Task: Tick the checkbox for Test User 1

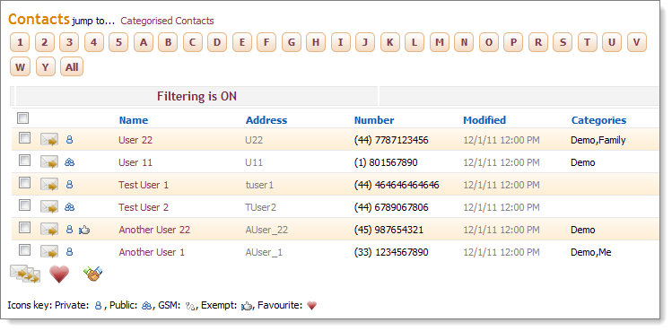Action: click(x=25, y=183)
